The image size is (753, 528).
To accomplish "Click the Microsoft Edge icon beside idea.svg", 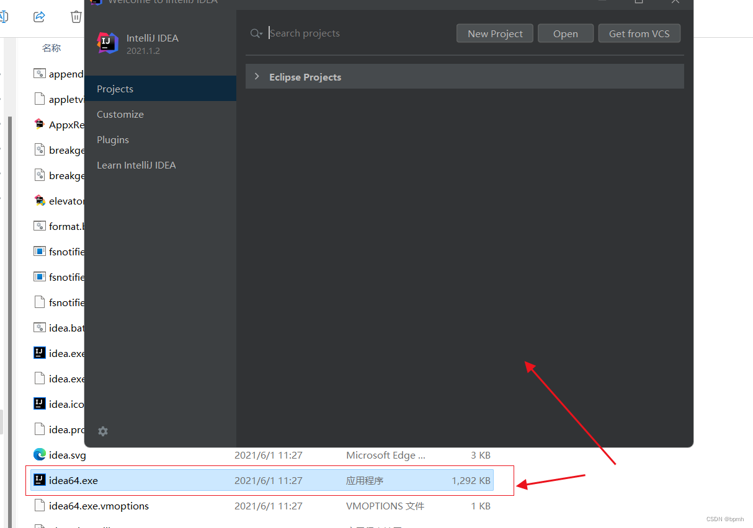I will (38, 454).
